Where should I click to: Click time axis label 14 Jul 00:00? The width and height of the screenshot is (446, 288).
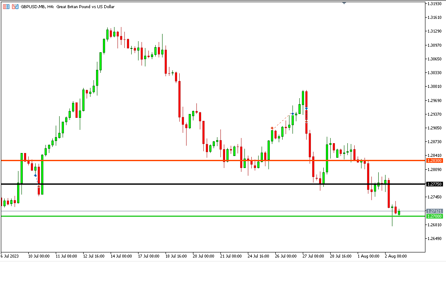[x=121, y=256]
